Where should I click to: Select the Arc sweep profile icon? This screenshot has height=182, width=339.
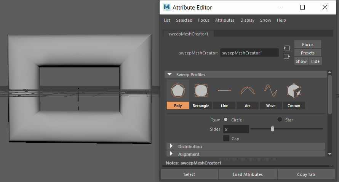pyautogui.click(x=248, y=91)
